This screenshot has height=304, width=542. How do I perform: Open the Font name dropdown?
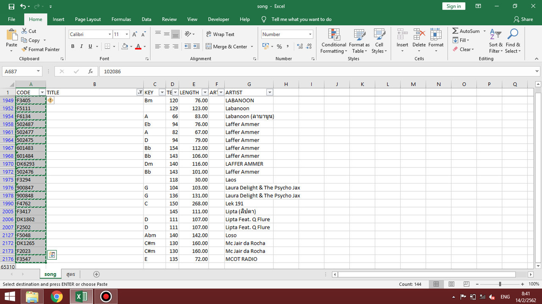pyautogui.click(x=109, y=34)
